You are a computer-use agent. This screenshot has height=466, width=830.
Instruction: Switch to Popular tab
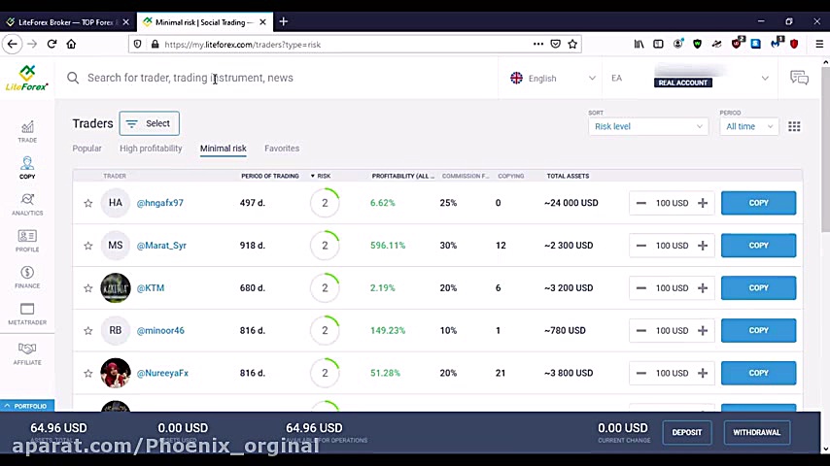(86, 149)
